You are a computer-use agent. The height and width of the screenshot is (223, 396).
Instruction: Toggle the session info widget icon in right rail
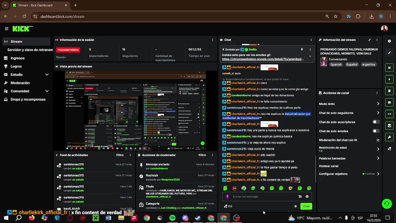coord(389,91)
